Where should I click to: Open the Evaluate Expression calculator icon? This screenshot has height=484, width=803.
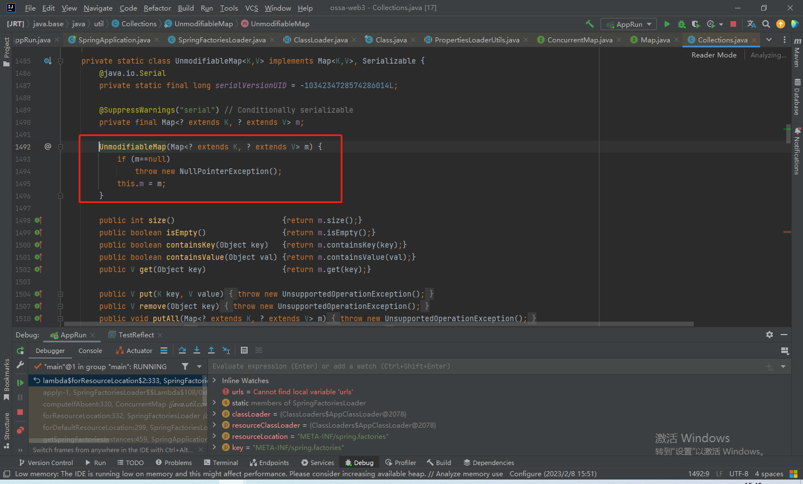[244, 350]
